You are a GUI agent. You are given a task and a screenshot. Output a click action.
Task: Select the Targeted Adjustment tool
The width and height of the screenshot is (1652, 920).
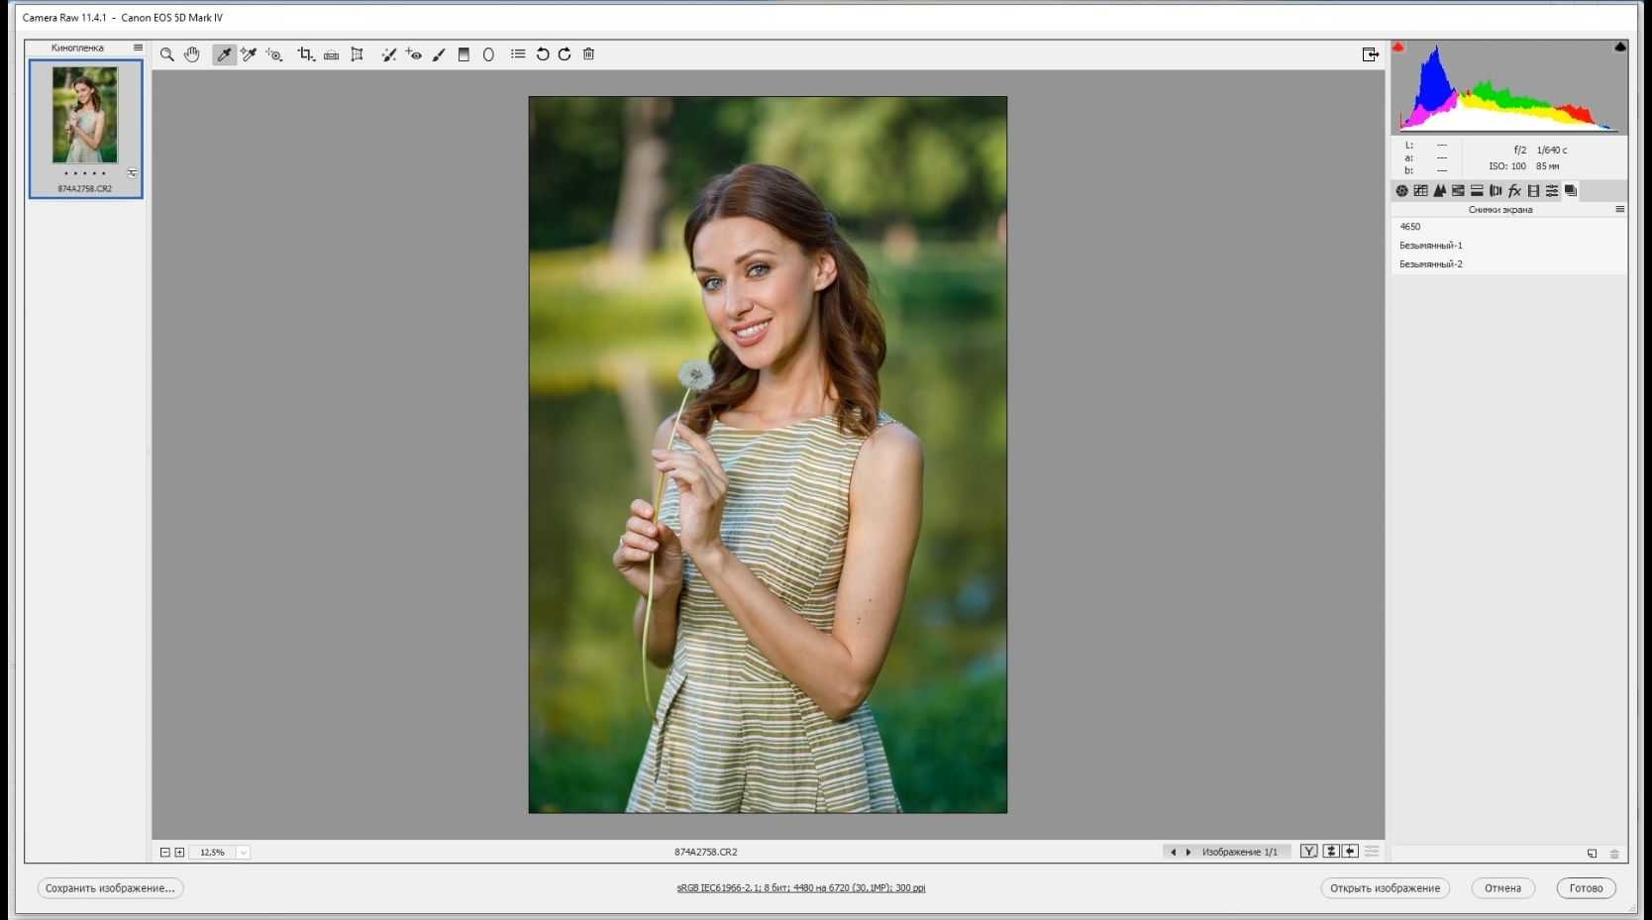pyautogui.click(x=274, y=54)
